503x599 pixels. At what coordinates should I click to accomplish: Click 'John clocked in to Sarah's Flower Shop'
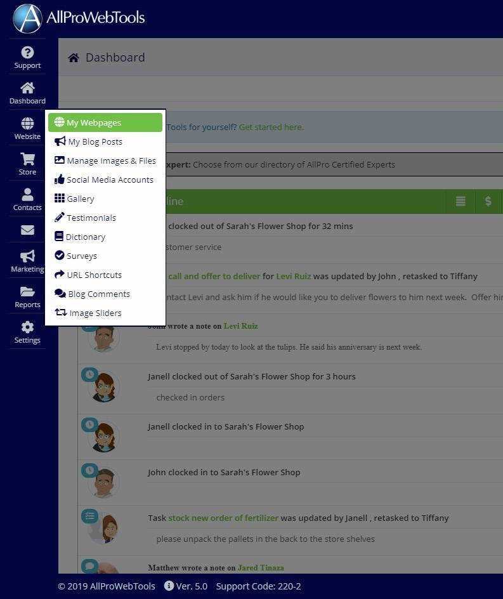coord(224,473)
